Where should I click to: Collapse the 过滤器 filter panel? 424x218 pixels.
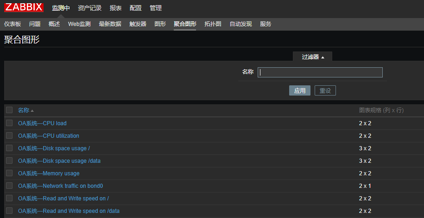(313, 57)
